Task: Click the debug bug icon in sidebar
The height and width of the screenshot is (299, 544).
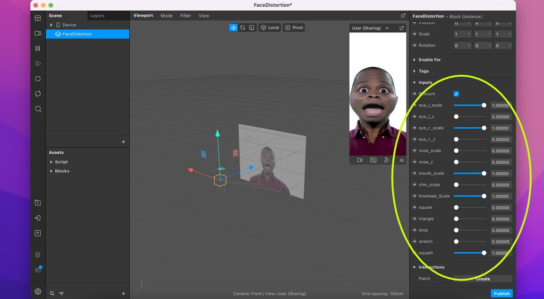Action: [x=38, y=254]
